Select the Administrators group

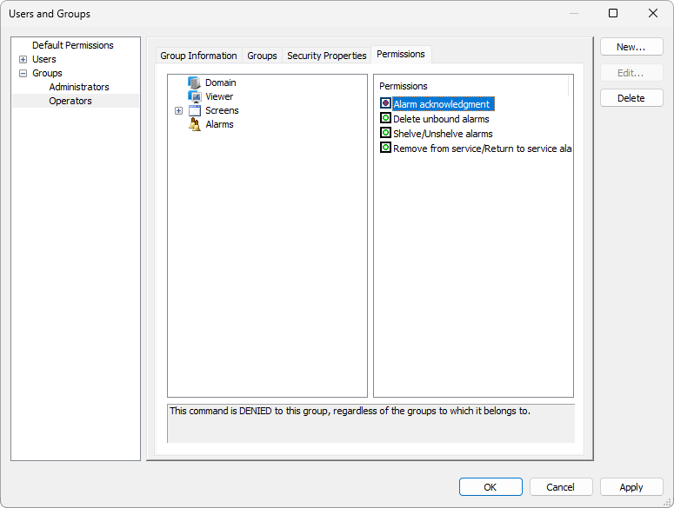tap(79, 87)
